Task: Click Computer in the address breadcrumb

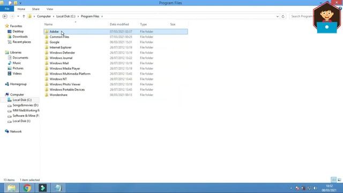Action: [44, 17]
